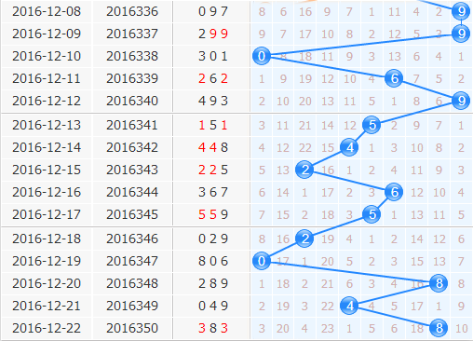Viewport: 473px width, 341px height.
Task: Select blue ball 2 in row 2016343
Action: (x=304, y=170)
